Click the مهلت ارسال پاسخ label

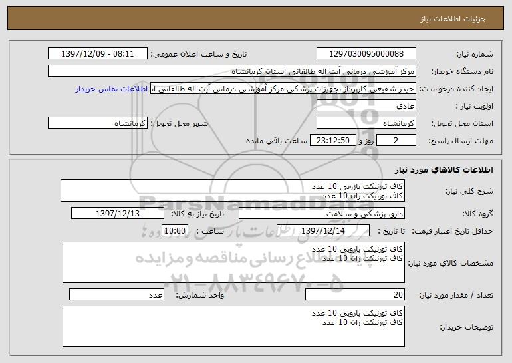[x=461, y=141]
